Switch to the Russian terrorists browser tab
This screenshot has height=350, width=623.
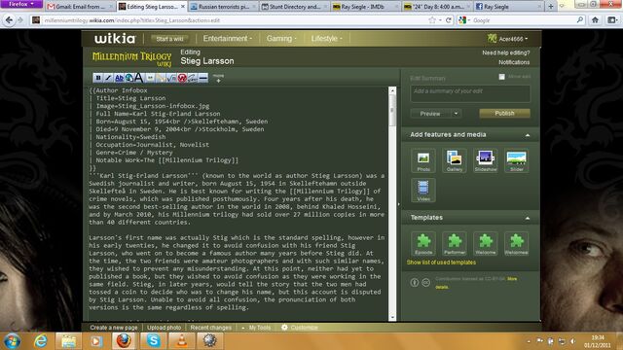(223, 7)
